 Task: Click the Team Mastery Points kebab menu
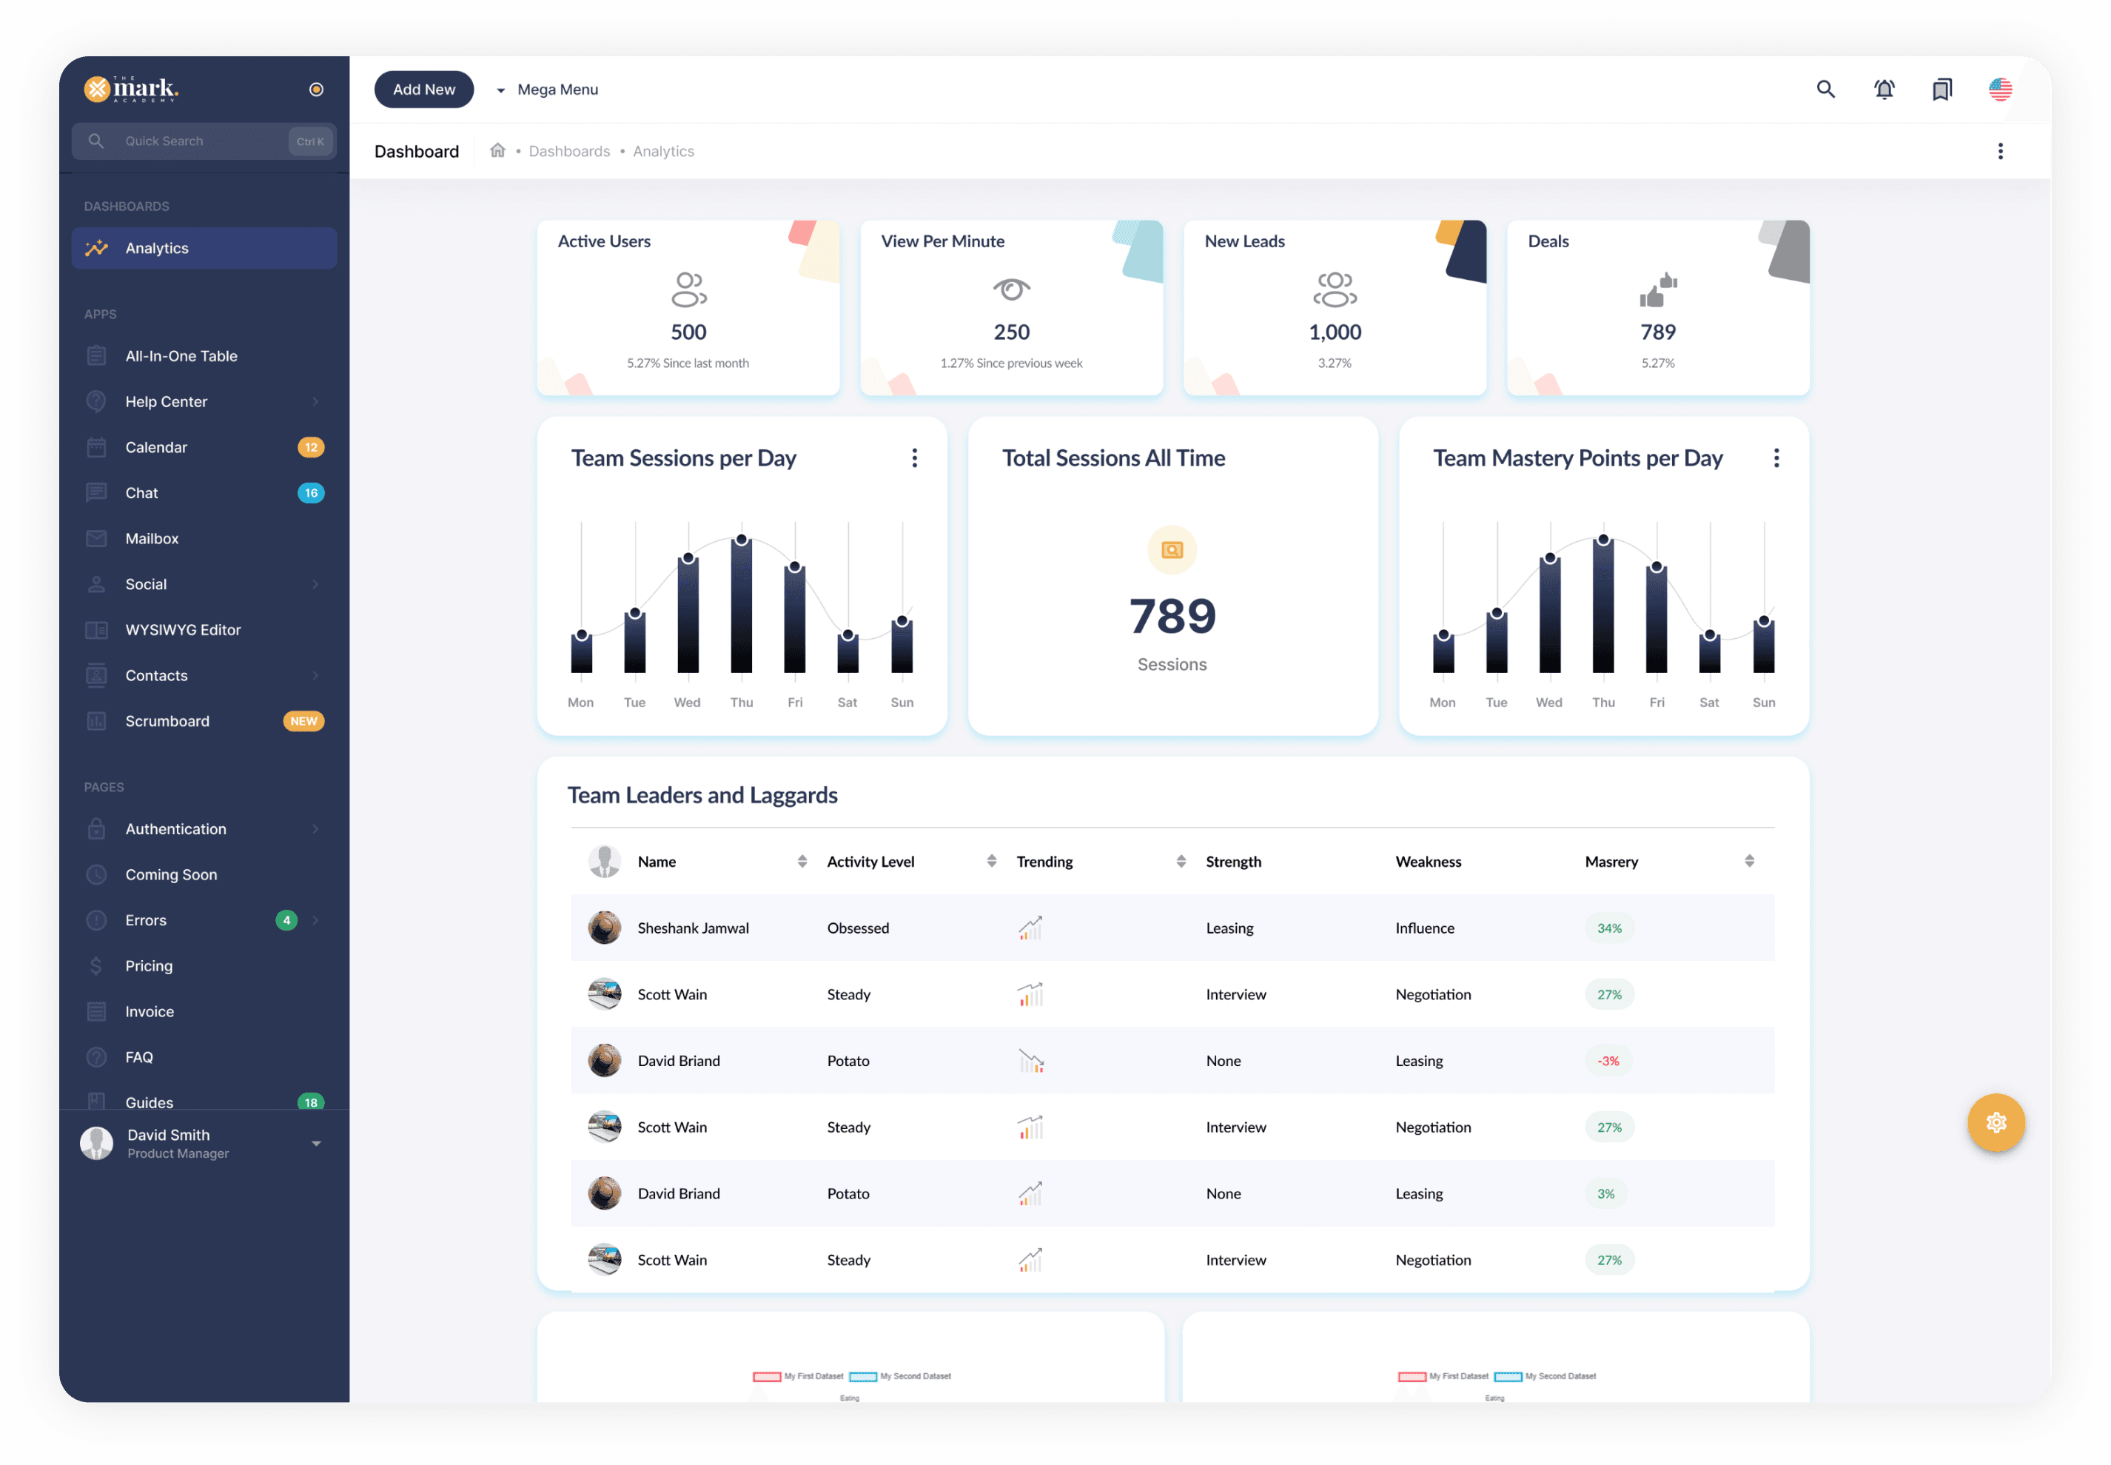pyautogui.click(x=1776, y=458)
